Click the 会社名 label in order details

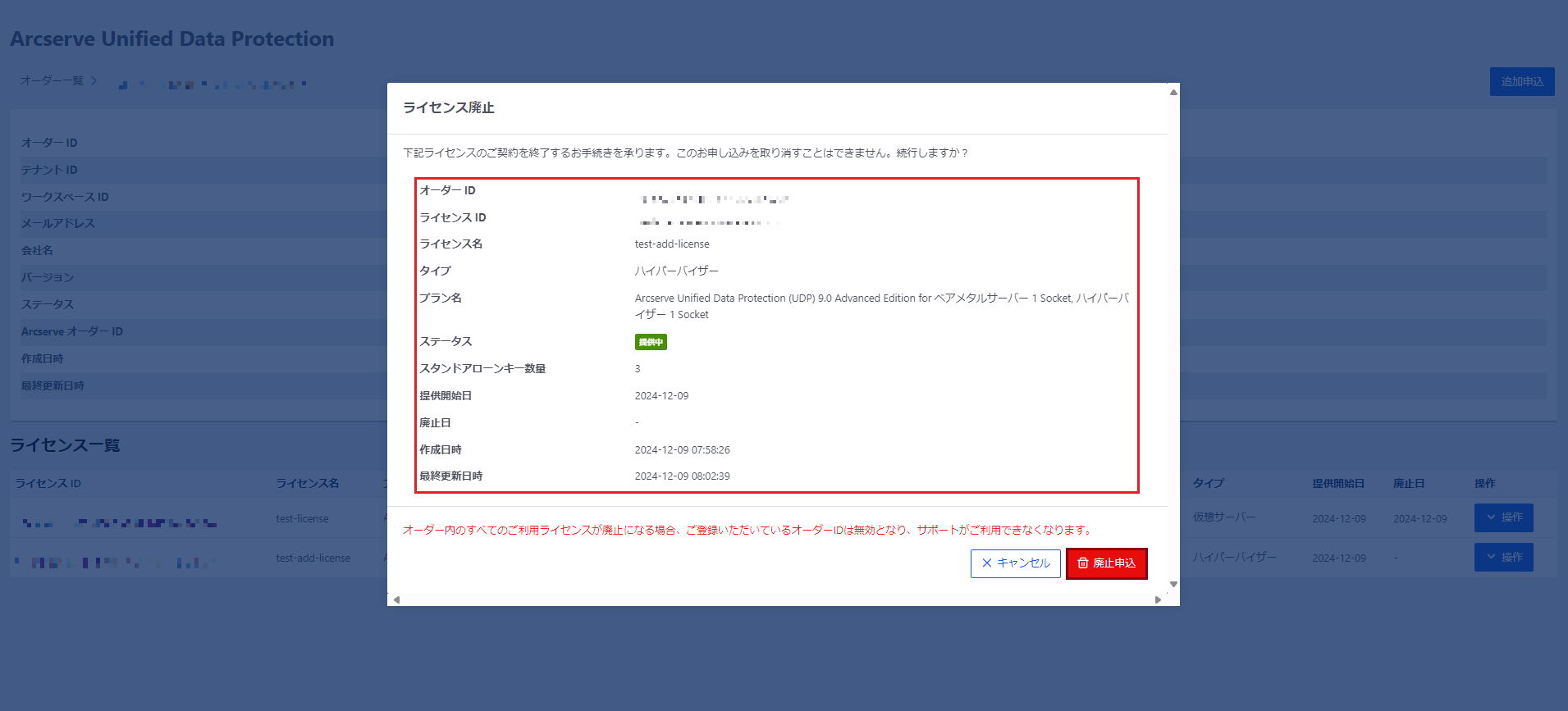(37, 250)
